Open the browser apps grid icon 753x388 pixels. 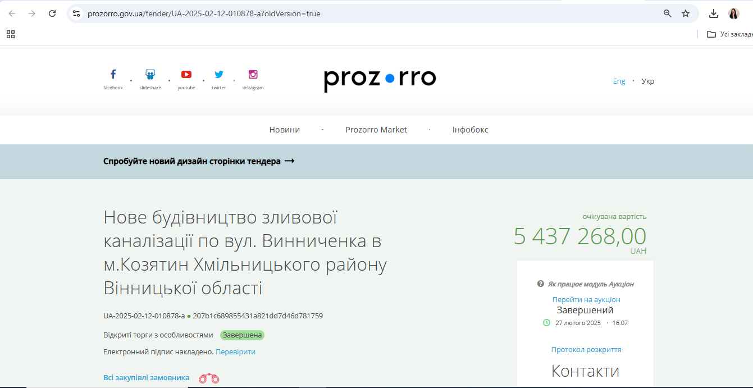pos(11,34)
